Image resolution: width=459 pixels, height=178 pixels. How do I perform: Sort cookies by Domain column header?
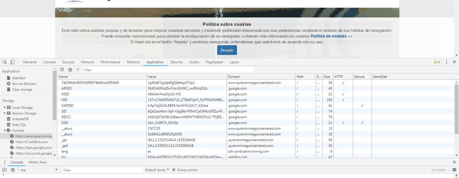[x=261, y=76]
